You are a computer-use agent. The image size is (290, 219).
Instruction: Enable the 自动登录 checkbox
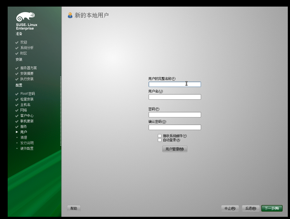(159, 140)
